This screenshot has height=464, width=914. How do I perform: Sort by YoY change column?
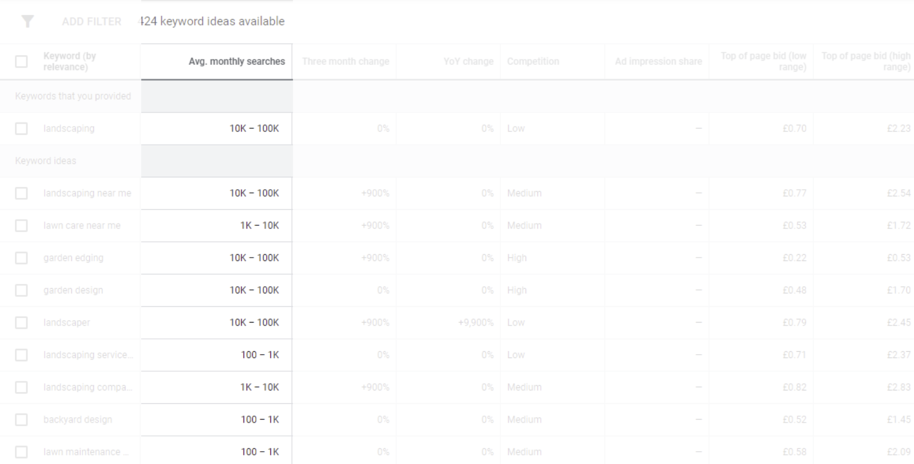point(468,61)
